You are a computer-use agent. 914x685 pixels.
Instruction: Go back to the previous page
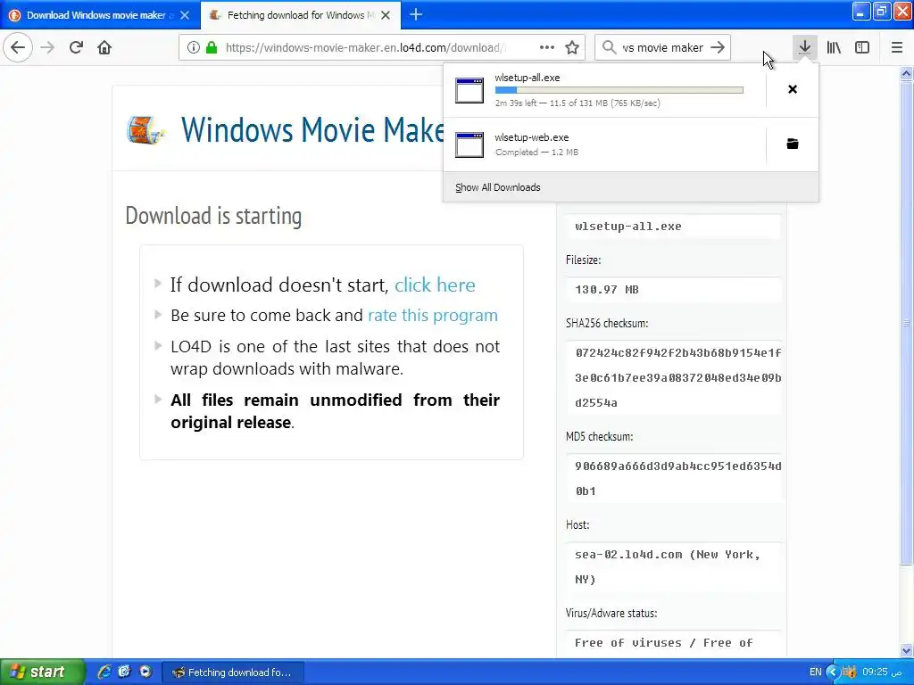(x=18, y=47)
